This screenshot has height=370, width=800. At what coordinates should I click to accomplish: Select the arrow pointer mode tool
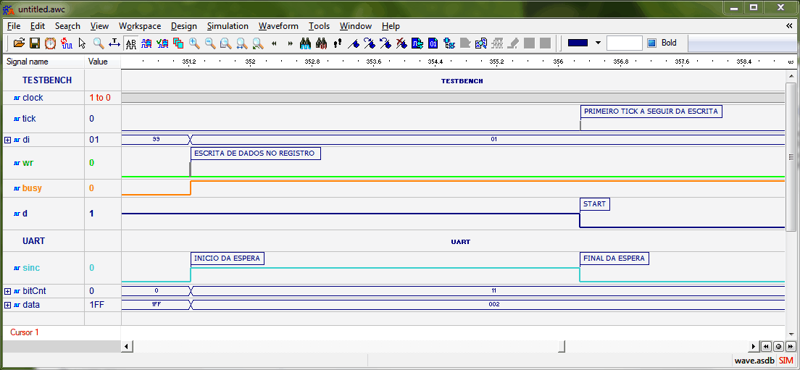point(82,43)
